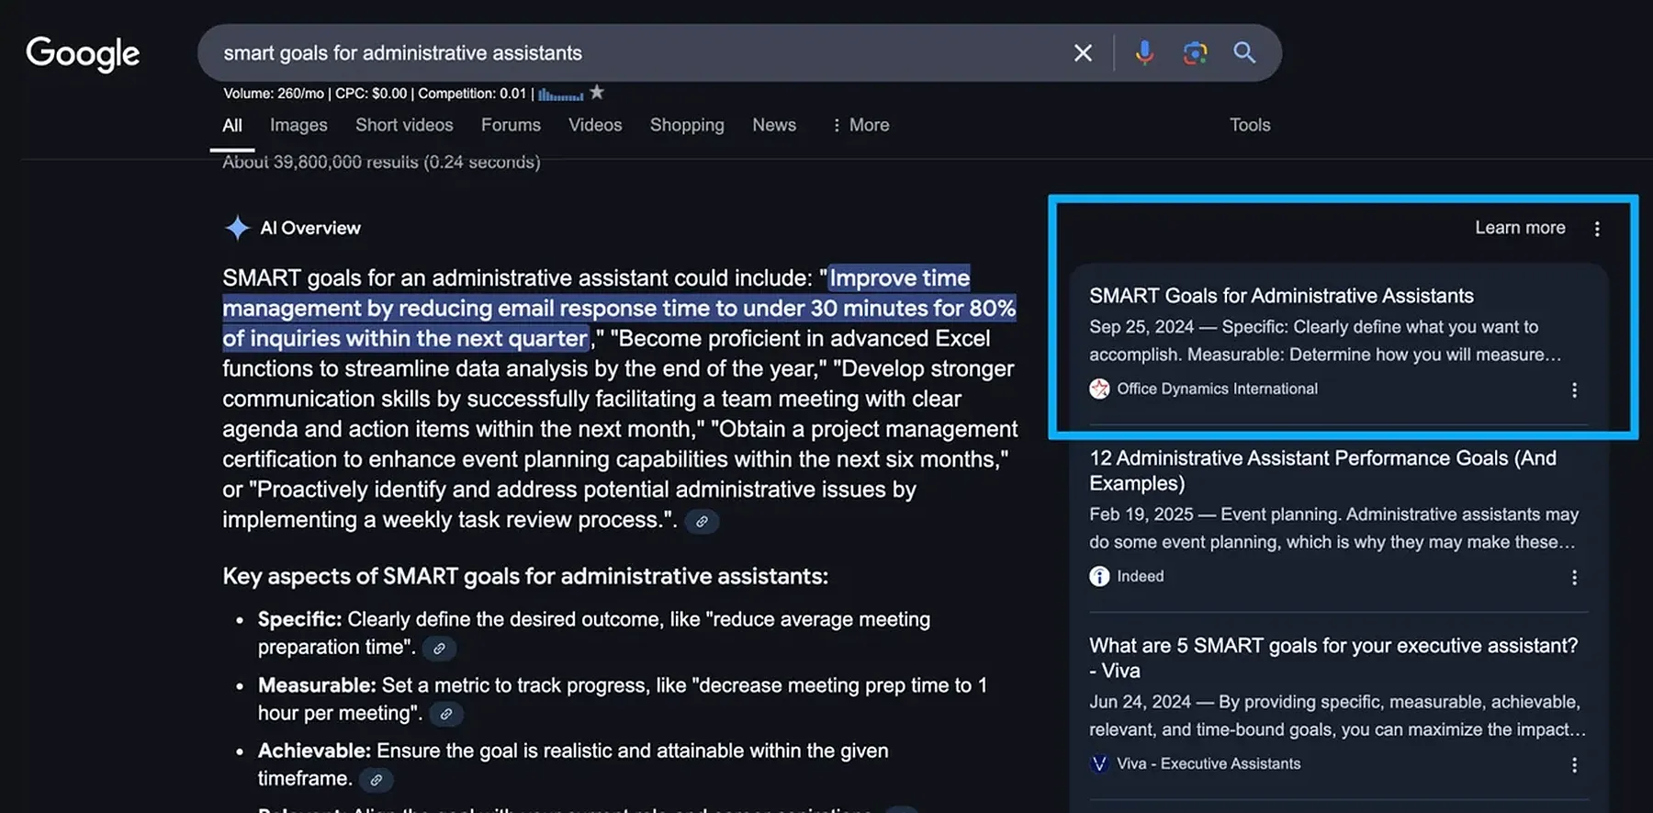The image size is (1653, 813).
Task: Open the Tools options
Action: [1250, 125]
